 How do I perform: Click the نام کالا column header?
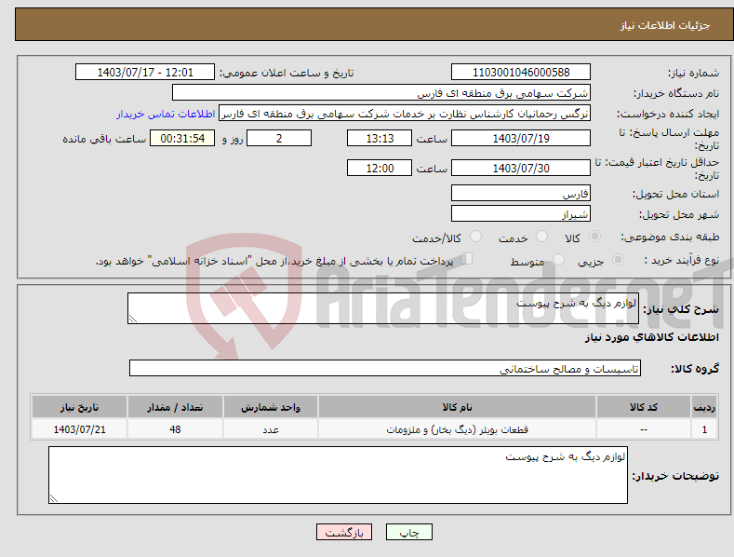click(457, 407)
